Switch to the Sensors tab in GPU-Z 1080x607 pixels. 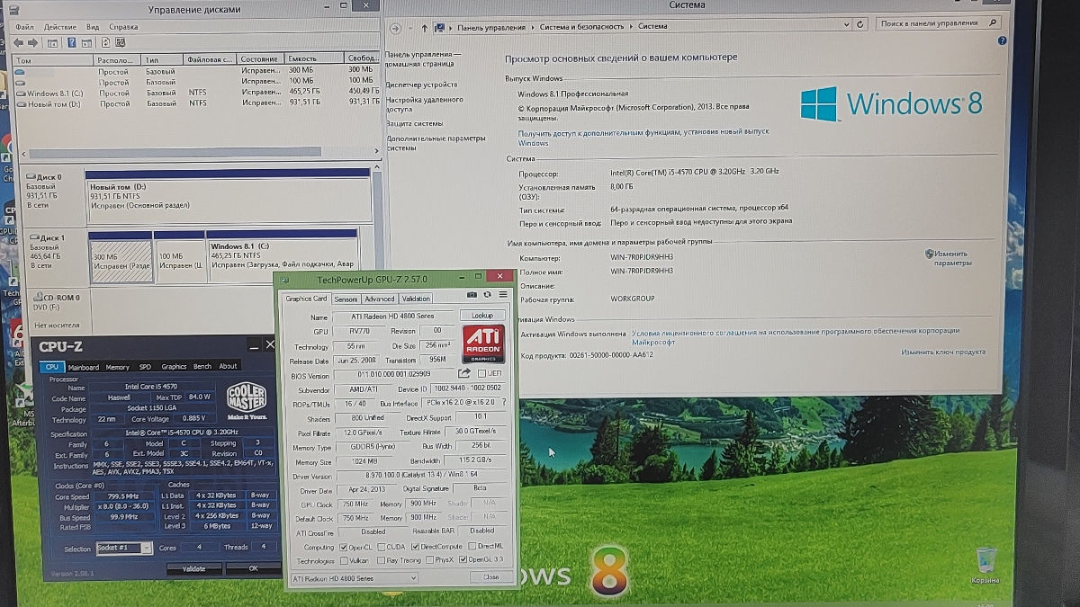[346, 299]
